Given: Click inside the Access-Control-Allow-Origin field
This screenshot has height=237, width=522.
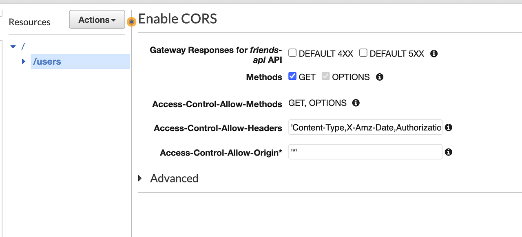Looking at the screenshot, I should 365,152.
